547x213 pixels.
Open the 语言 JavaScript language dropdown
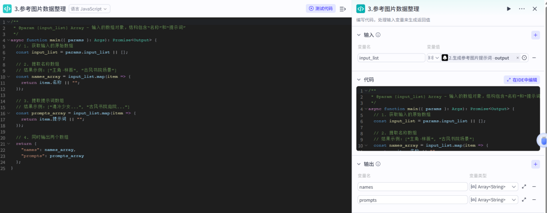pyautogui.click(x=90, y=9)
